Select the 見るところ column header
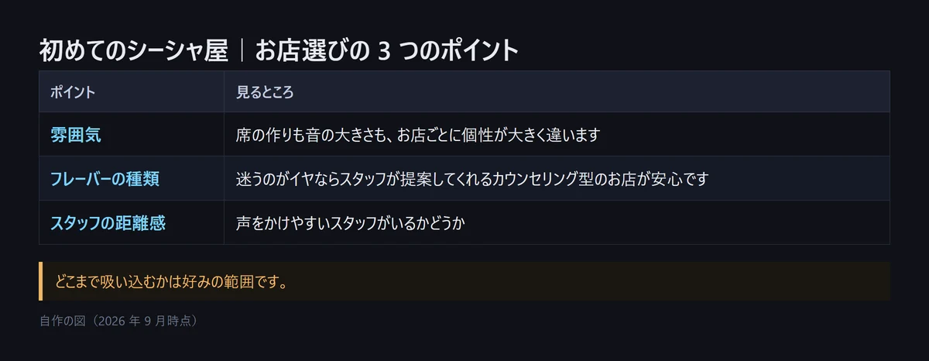 point(265,92)
